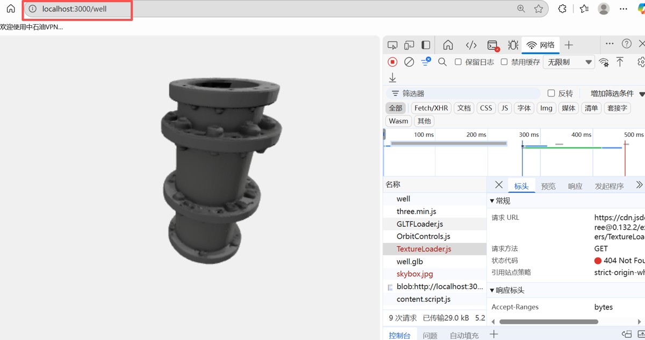Open DevTools help question mark icon
Image resolution: width=645 pixels, height=340 pixels.
(x=627, y=44)
